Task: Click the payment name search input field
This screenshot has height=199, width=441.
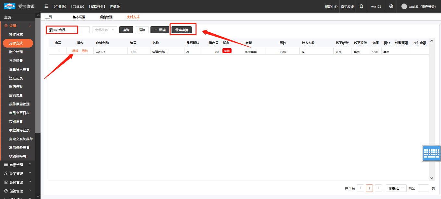Action: [67, 30]
